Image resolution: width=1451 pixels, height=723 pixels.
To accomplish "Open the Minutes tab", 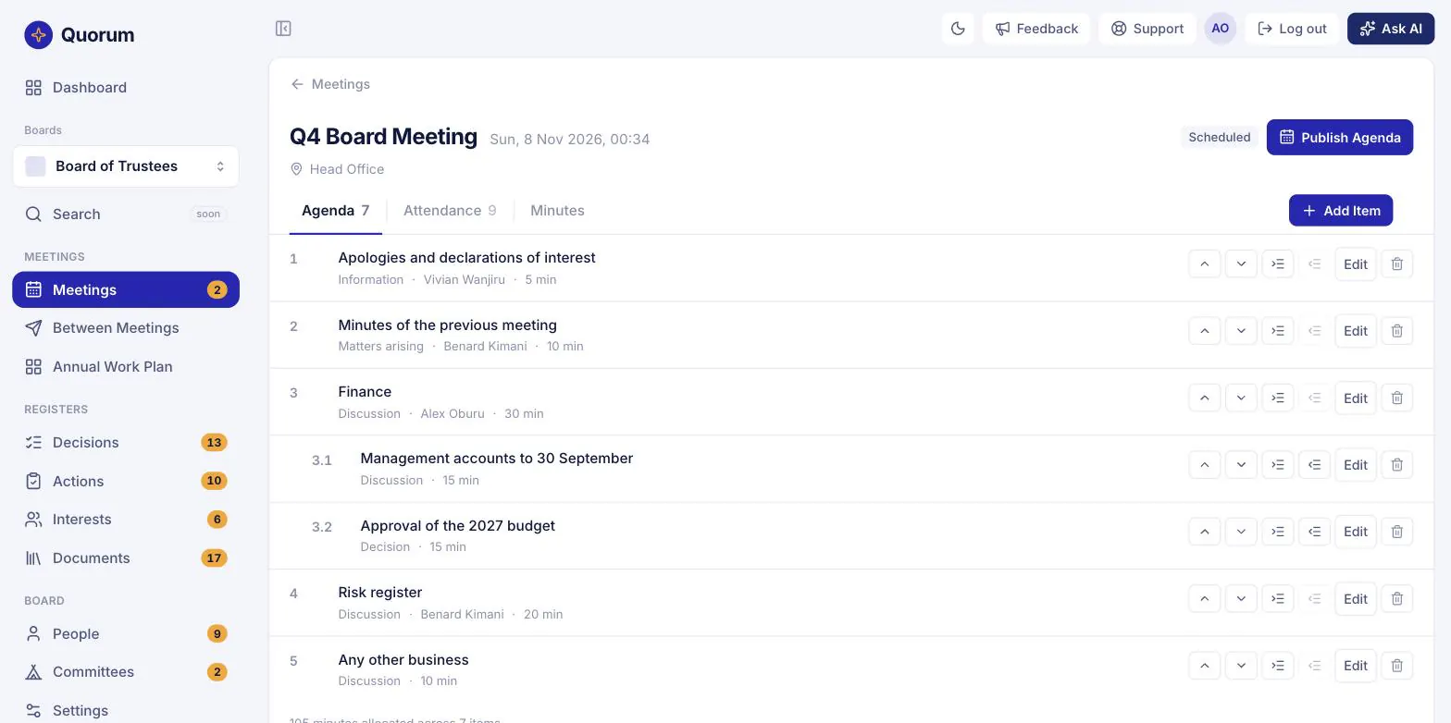I will (557, 211).
